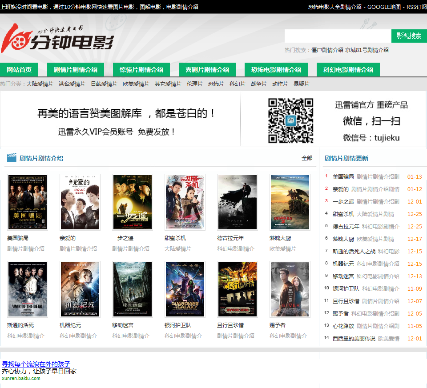Open RSS订阅 link in top bar
The width and height of the screenshot is (427, 388).
[x=417, y=7]
